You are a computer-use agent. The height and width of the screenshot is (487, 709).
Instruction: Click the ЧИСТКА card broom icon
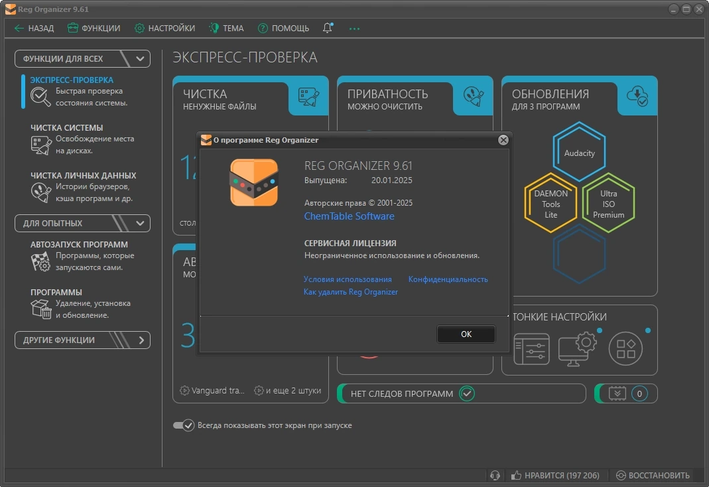tap(308, 97)
